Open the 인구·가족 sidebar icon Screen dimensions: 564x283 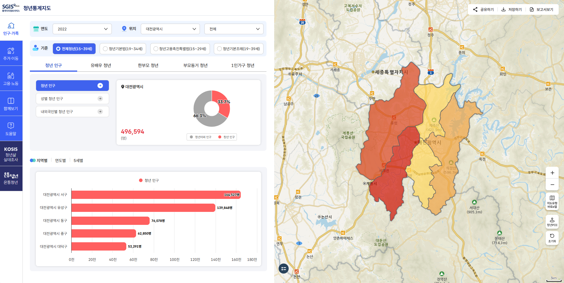point(11,29)
